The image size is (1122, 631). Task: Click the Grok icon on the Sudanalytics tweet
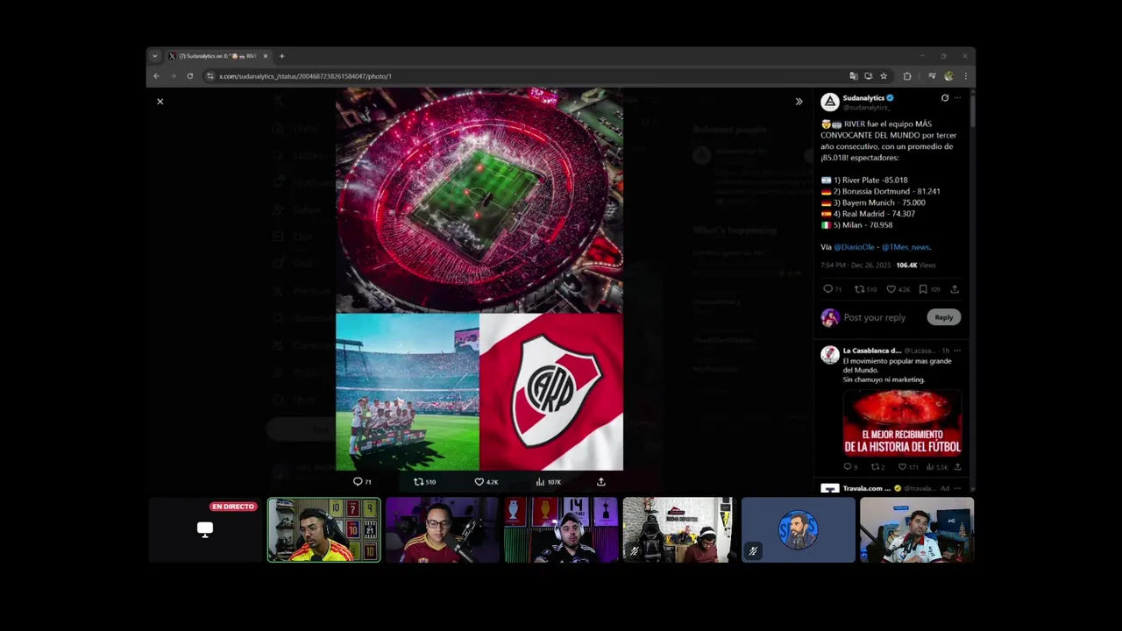[944, 98]
